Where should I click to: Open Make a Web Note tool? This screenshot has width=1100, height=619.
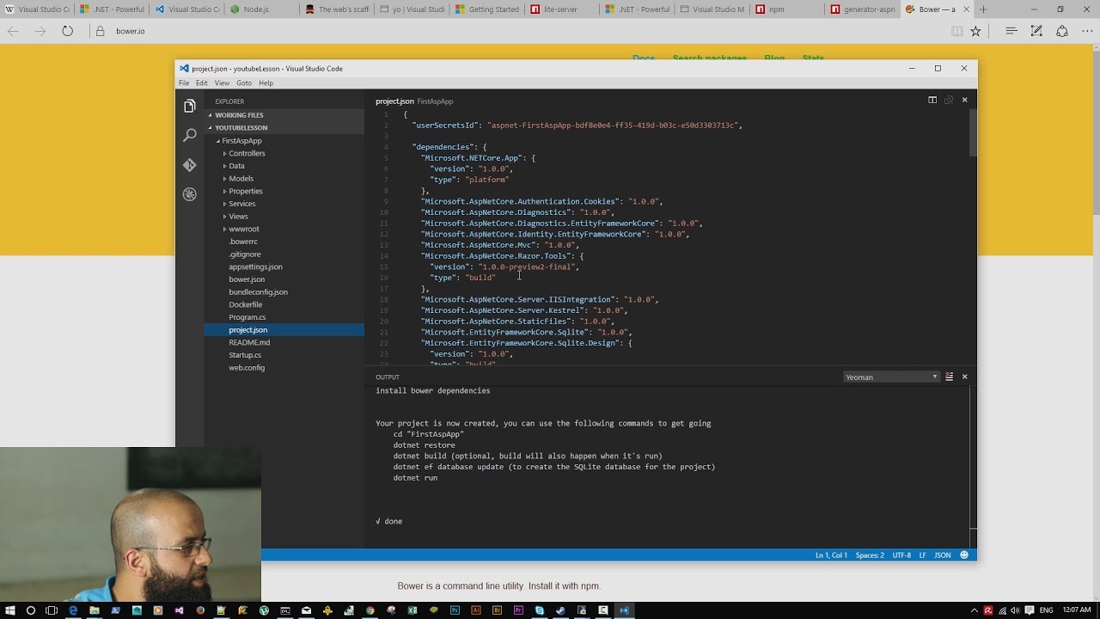click(1037, 31)
